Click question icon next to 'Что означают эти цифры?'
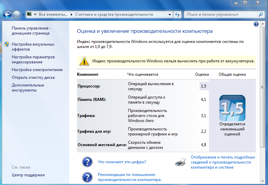Screen dimensions: 268x185 [87, 162]
